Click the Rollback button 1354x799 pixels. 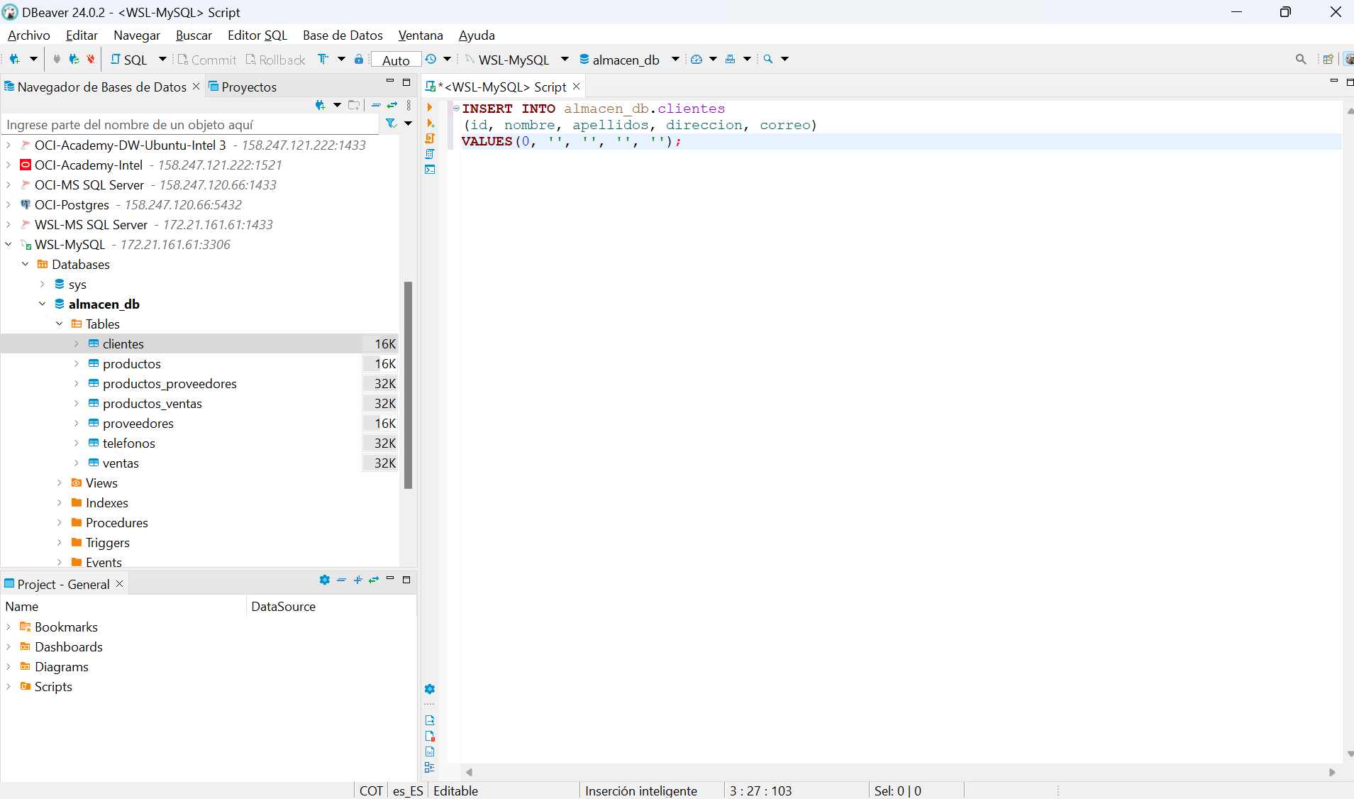click(275, 60)
